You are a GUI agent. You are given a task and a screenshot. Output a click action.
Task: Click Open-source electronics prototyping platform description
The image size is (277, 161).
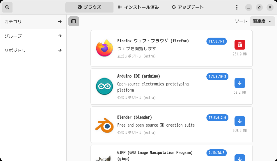pos(153,87)
